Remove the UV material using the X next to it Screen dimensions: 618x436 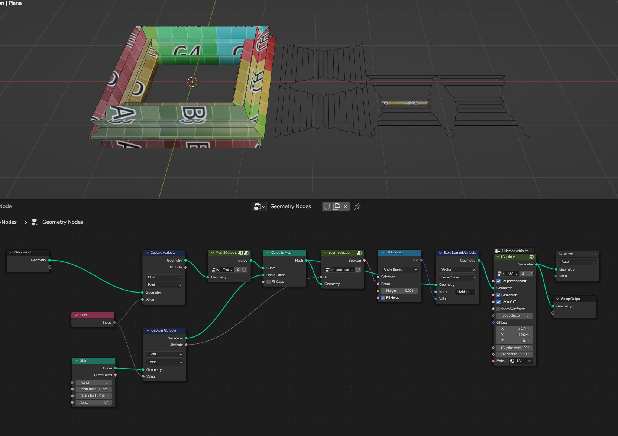pos(529,361)
